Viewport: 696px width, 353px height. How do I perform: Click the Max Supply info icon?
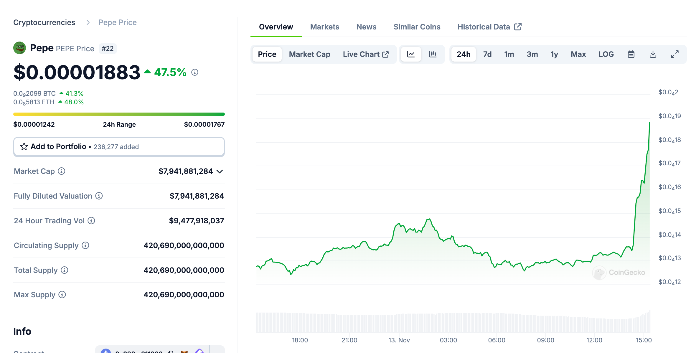click(62, 295)
